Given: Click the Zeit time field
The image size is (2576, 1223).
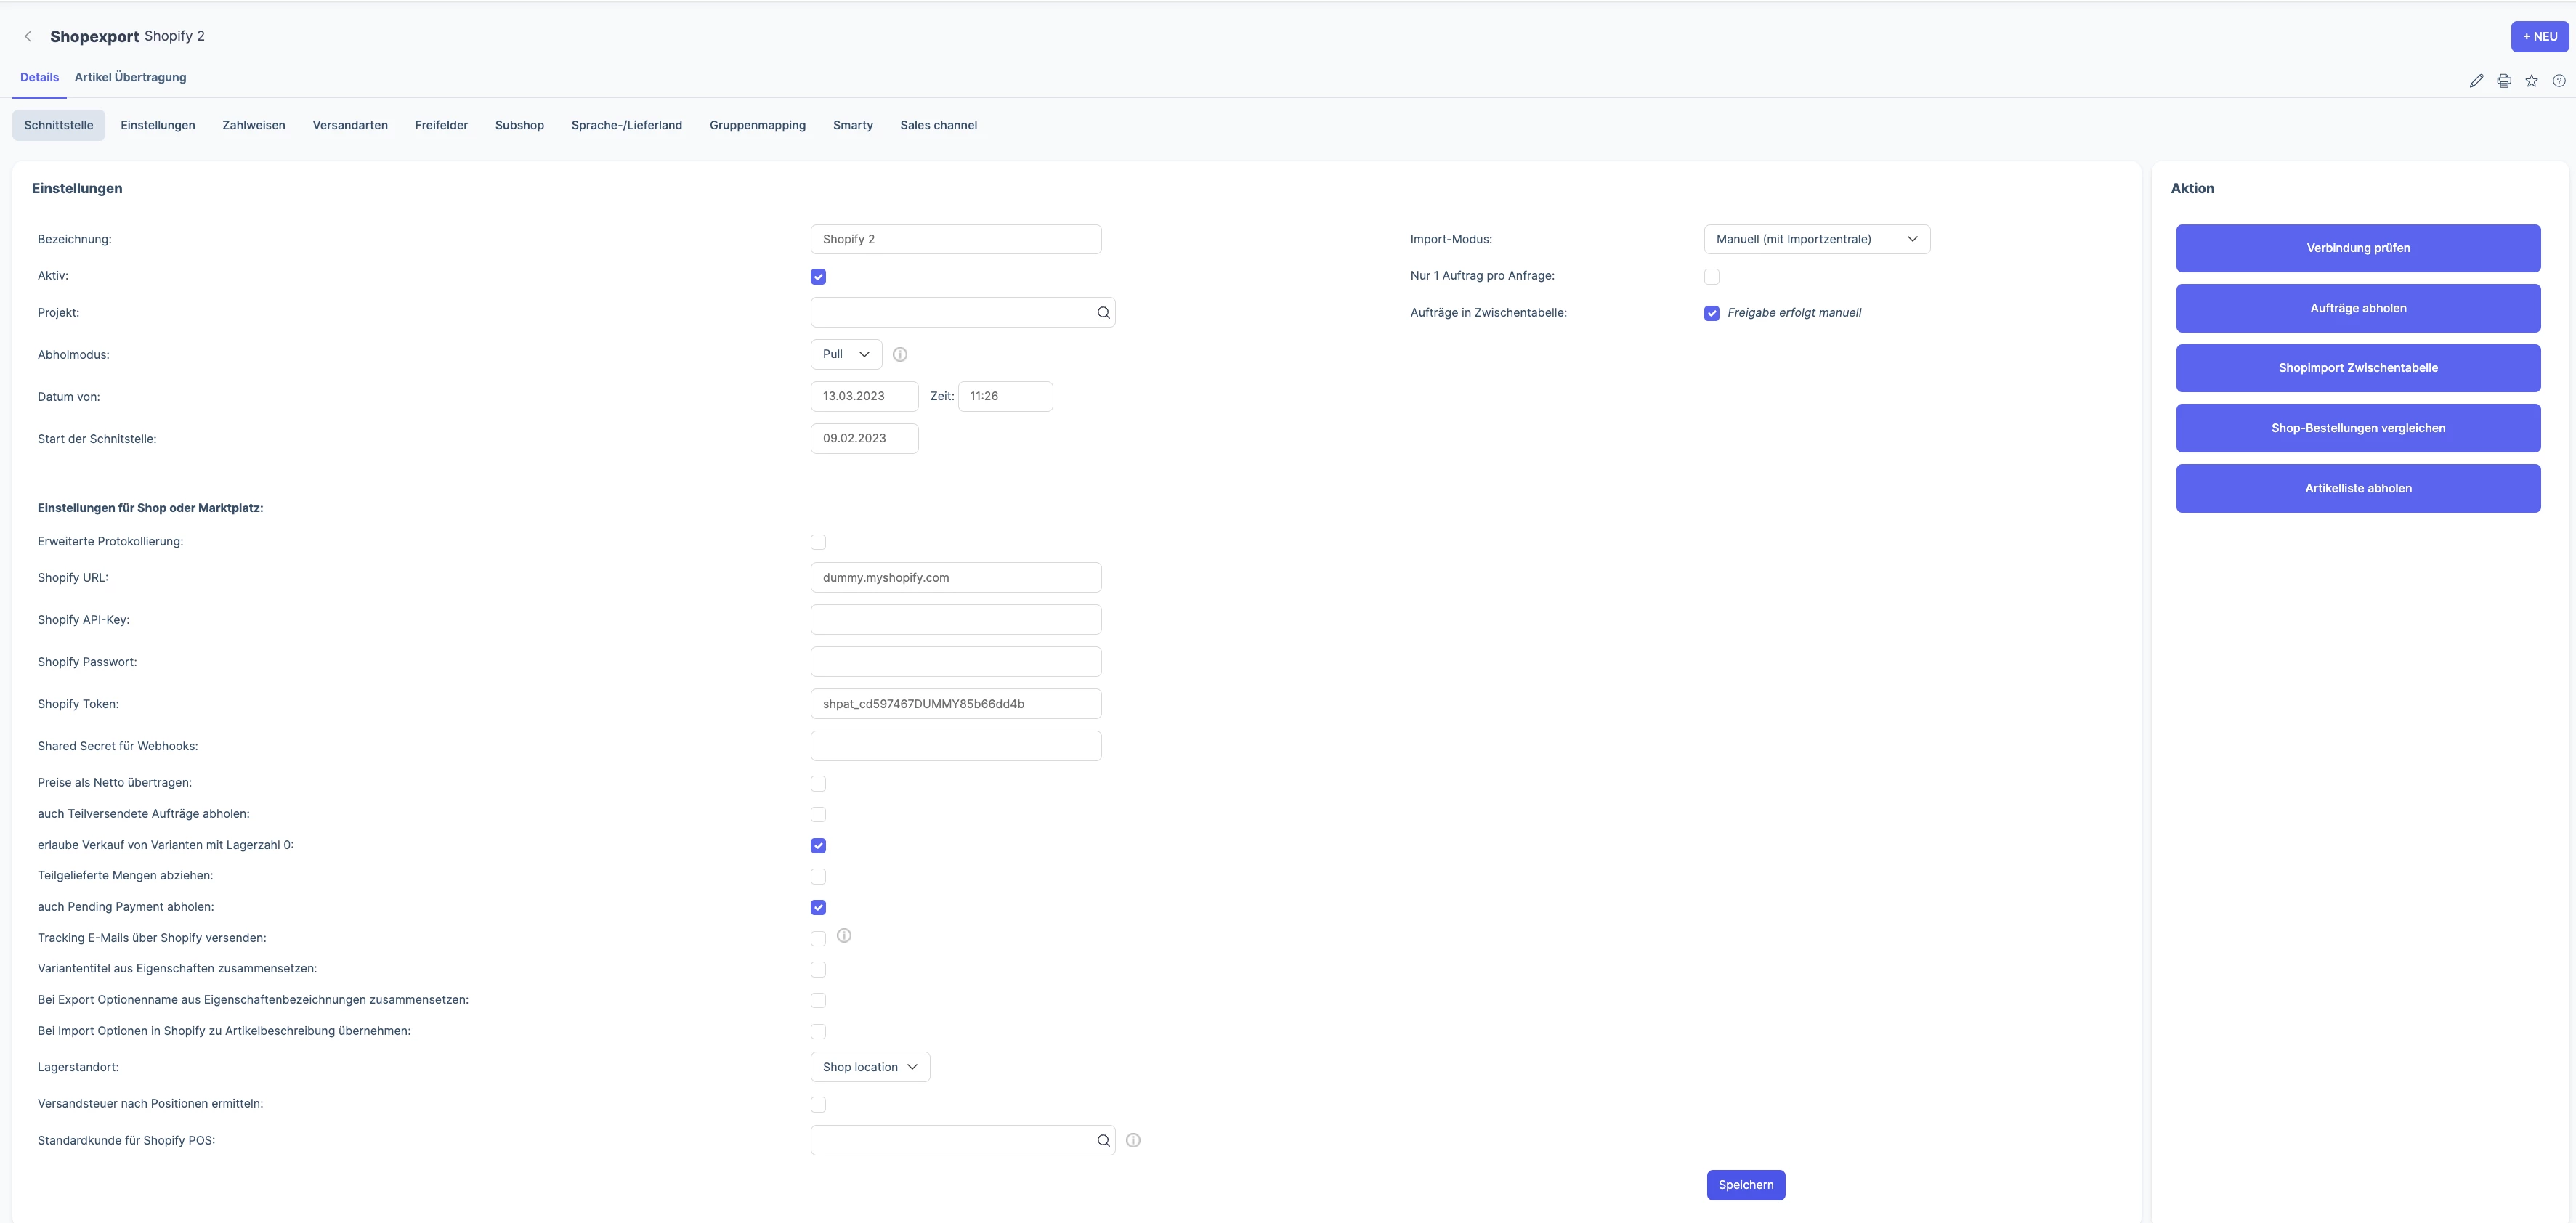Looking at the screenshot, I should coord(1004,397).
